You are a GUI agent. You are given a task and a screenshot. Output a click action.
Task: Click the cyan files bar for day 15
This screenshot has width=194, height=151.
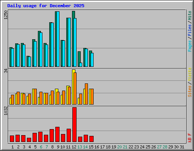[92, 60]
